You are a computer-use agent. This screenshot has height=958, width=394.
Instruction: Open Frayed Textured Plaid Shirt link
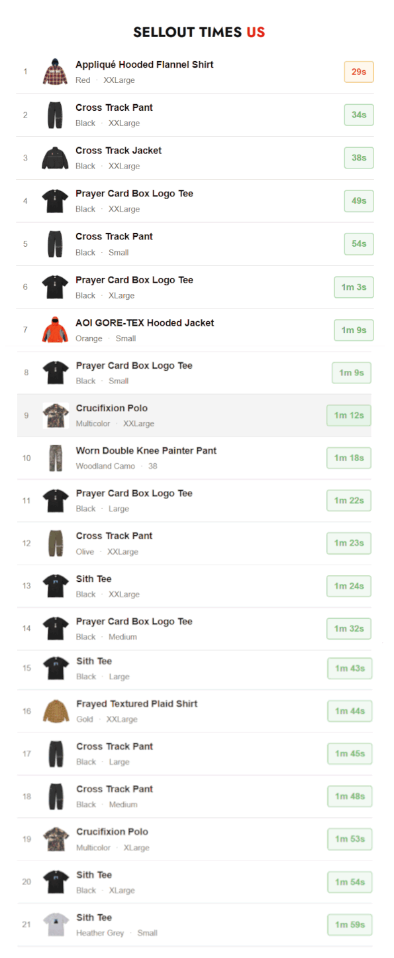pos(137,703)
